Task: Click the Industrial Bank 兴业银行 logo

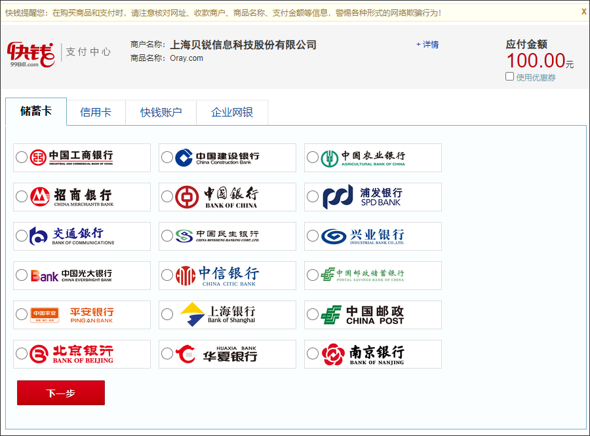Action: (363, 236)
